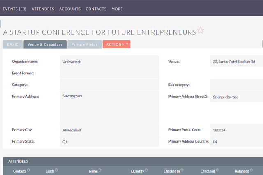263x175 pixels.
Task: Click the Primary Postal Code value field
Action: (236, 130)
